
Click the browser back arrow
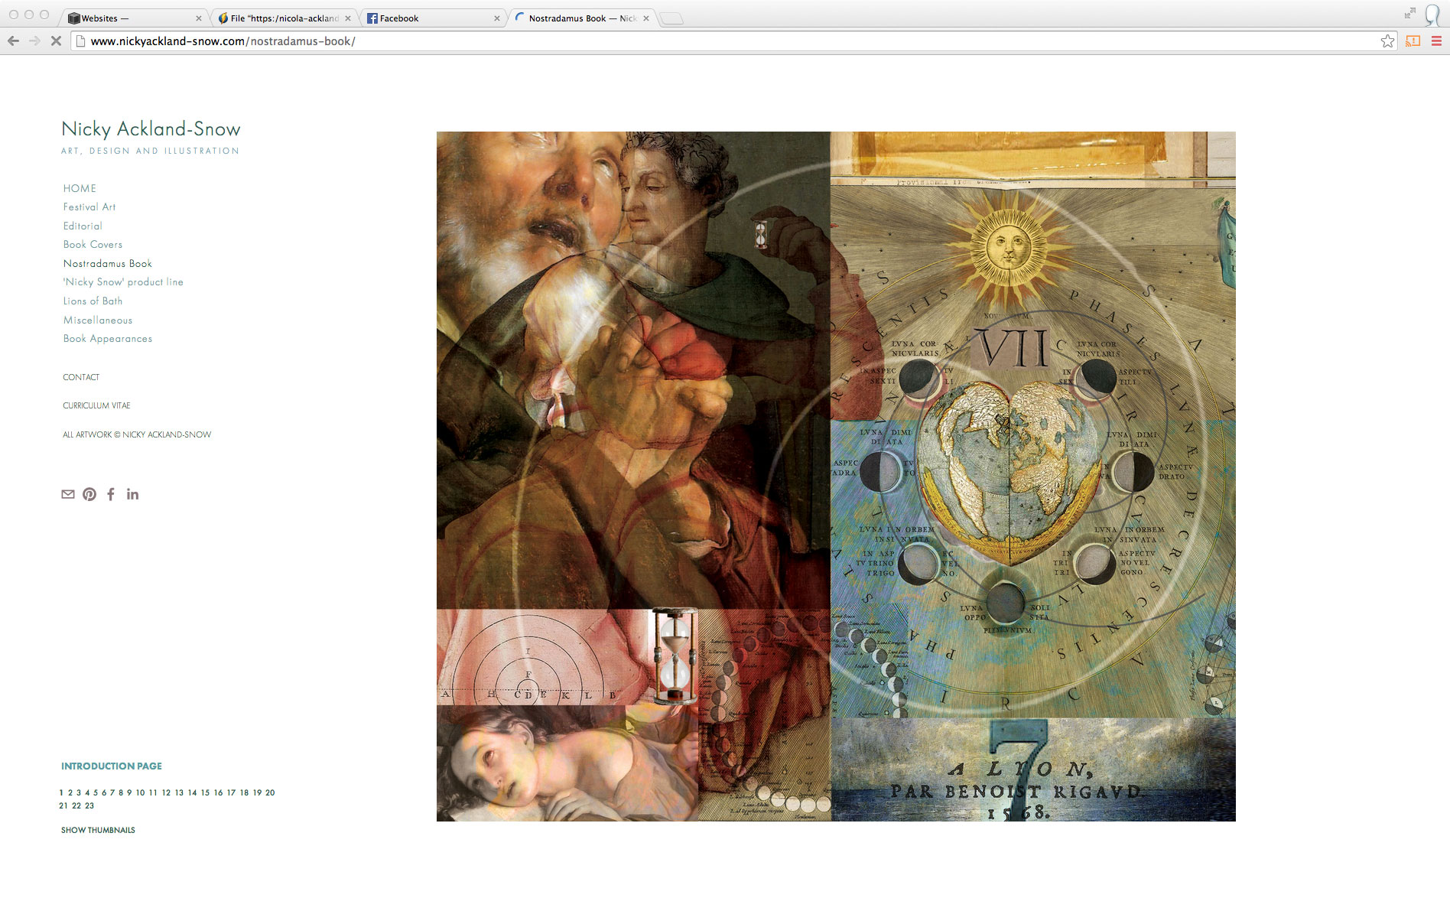(x=13, y=41)
